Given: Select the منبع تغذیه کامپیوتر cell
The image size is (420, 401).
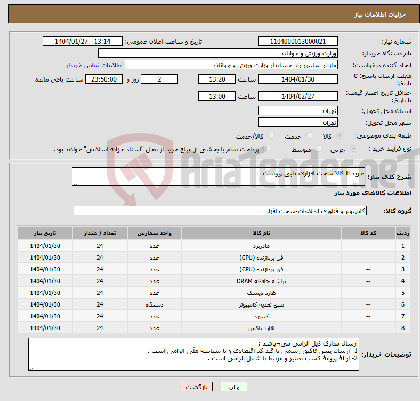Looking at the screenshot, I should pos(261,305).
